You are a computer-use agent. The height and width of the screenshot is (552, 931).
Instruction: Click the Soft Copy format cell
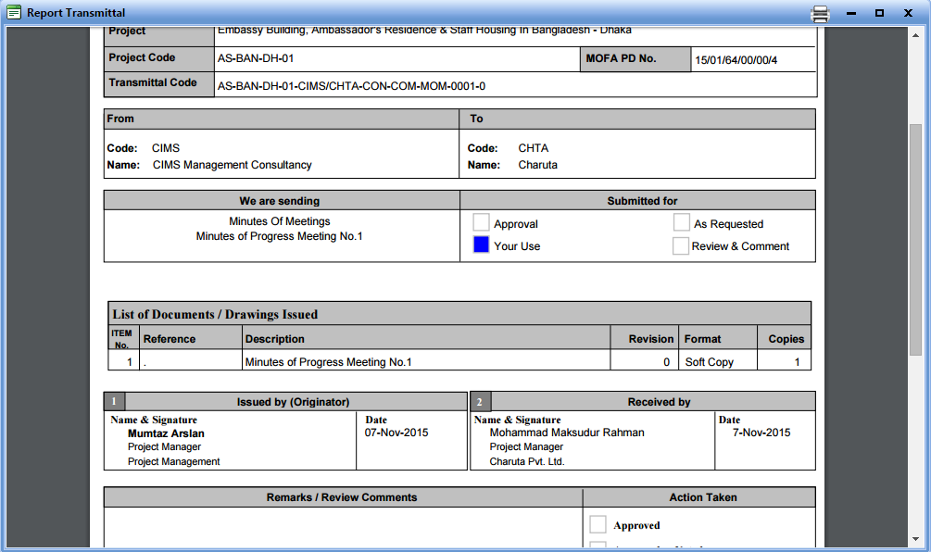click(709, 362)
